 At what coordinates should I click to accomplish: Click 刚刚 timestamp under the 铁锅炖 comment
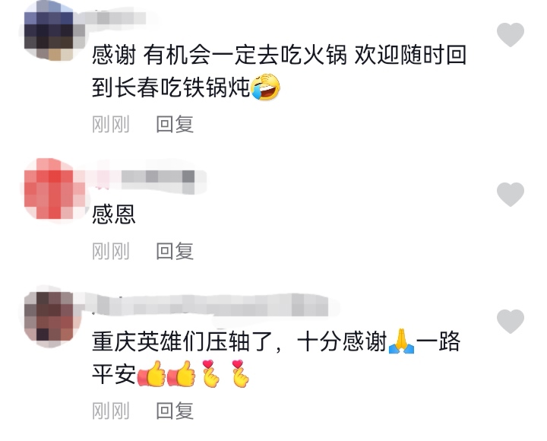pyautogui.click(x=111, y=124)
